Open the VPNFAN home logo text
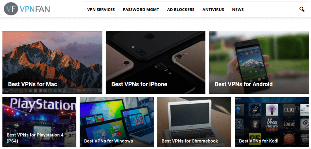The image size is (311, 149). pyautogui.click(x=35, y=9)
